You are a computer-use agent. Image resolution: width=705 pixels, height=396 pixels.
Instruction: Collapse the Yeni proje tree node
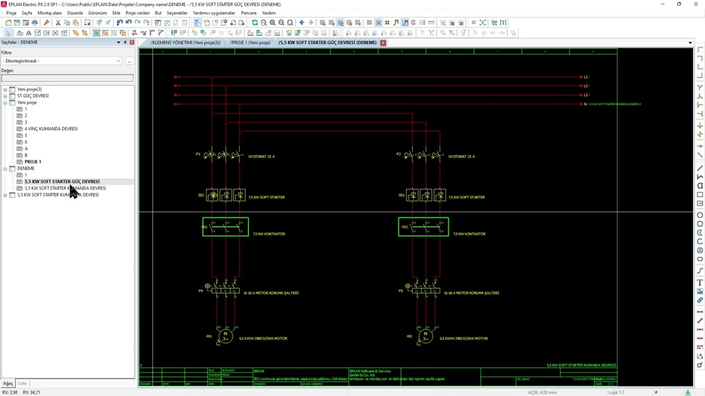pyautogui.click(x=5, y=102)
